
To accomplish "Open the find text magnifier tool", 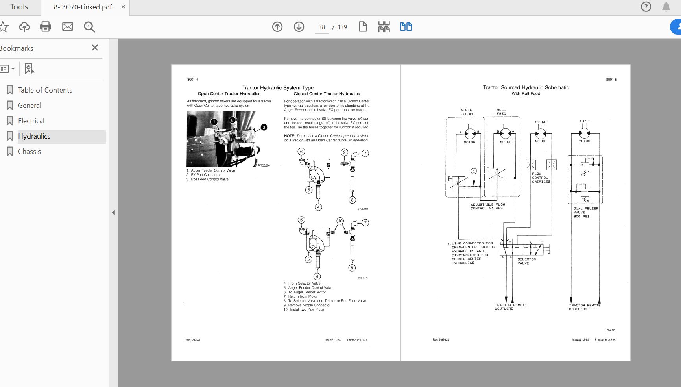I will [89, 27].
